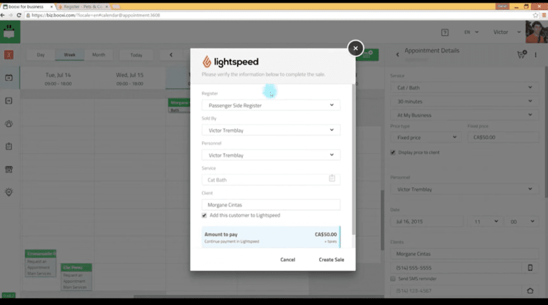
Task: Toggle Send SMS reminder checkbox
Action: coord(393,279)
